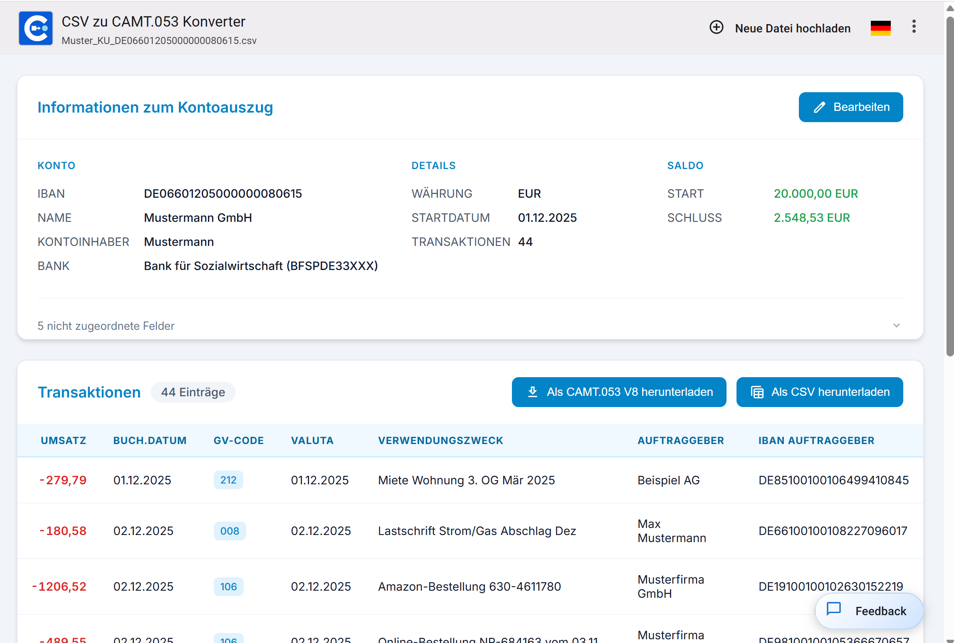Click Valuta 02.12.2025 in Lastschrift row
This screenshot has width=954, height=643.
(321, 531)
